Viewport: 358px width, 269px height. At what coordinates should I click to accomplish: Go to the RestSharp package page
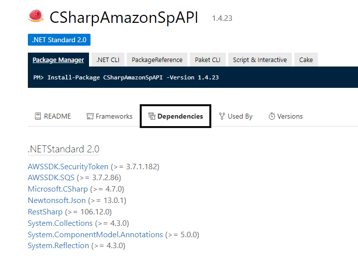(45, 211)
